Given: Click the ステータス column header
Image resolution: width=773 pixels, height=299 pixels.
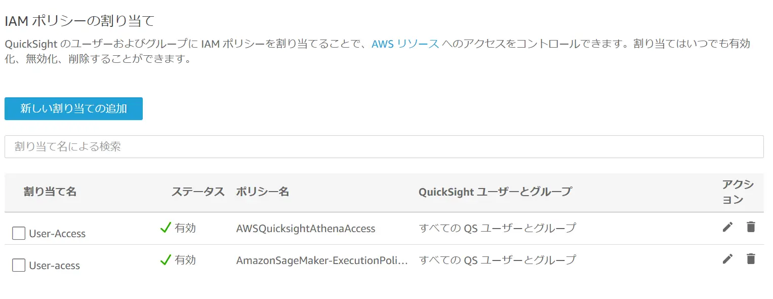Looking at the screenshot, I should tap(198, 192).
